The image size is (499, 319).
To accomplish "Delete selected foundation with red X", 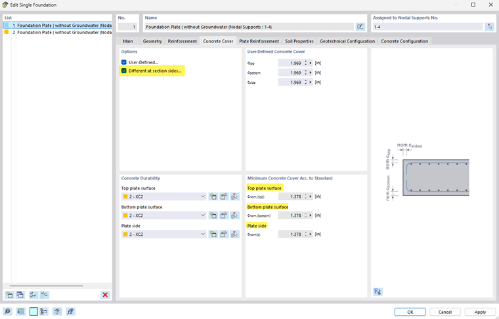I will (105, 295).
